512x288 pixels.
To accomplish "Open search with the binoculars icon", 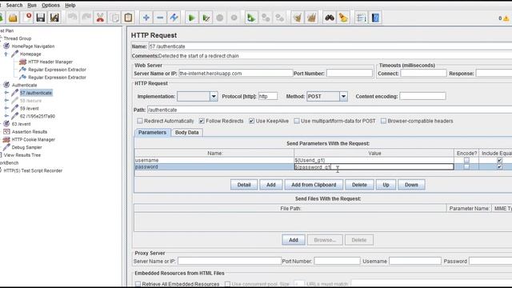I will tap(330, 18).
